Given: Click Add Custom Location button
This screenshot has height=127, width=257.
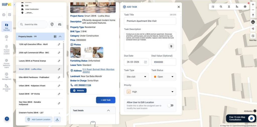Looking at the screenshot, I should [x=39, y=119].
